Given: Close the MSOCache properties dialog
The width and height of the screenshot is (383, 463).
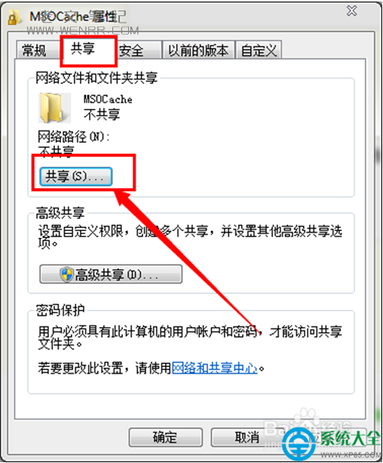Looking at the screenshot, I should [352, 11].
